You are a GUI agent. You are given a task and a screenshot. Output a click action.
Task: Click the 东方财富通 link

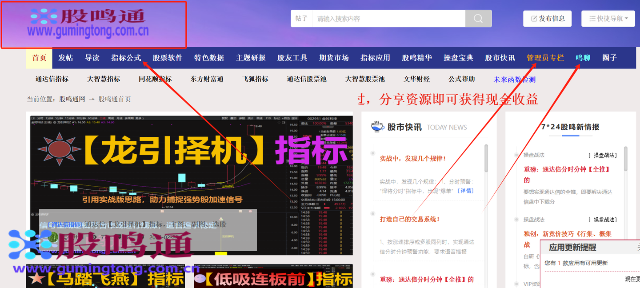pos(207,79)
